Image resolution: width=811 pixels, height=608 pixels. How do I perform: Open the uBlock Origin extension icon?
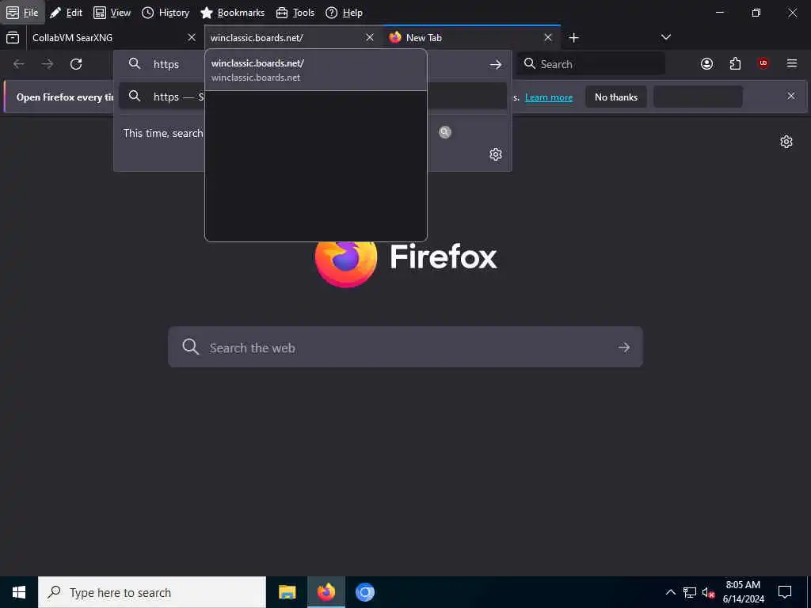pyautogui.click(x=763, y=63)
